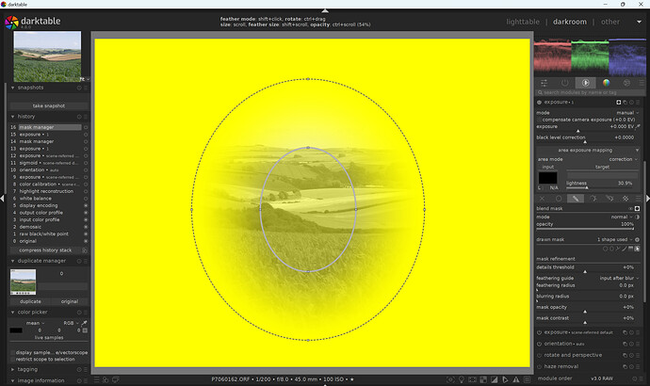
Task: Select drawn mask pencil blend mode
Action: pyautogui.click(x=576, y=199)
